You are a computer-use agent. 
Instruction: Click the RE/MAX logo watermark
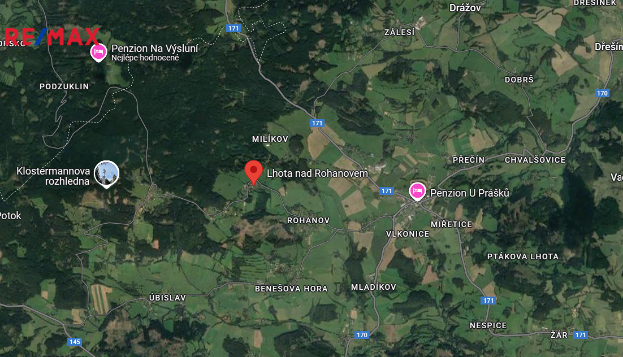pyautogui.click(x=51, y=37)
